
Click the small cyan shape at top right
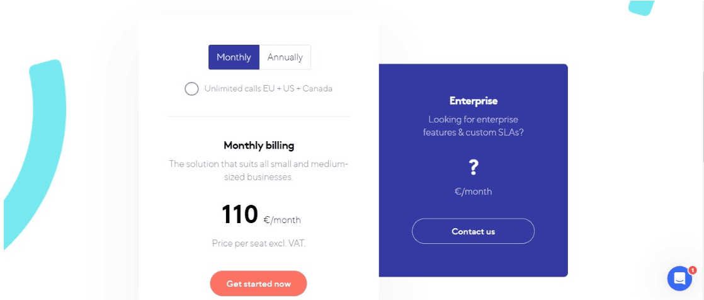(642, 7)
